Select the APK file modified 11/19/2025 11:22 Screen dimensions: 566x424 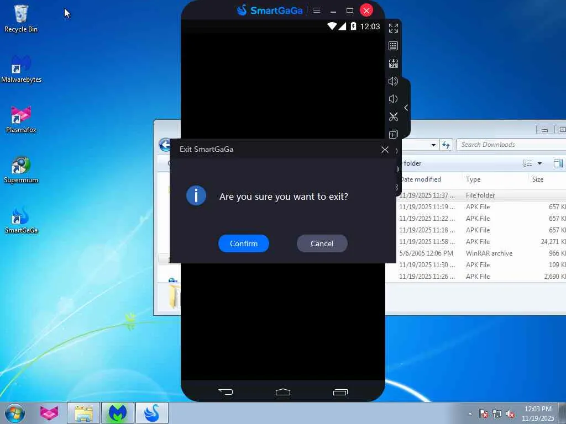(481, 218)
